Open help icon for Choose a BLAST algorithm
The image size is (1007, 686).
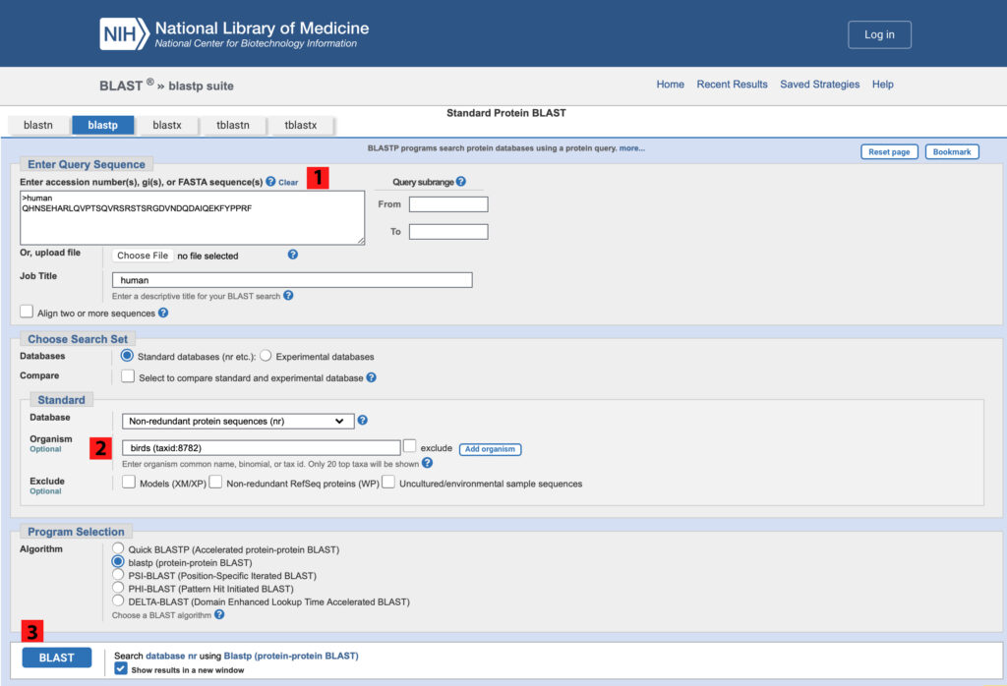[219, 614]
